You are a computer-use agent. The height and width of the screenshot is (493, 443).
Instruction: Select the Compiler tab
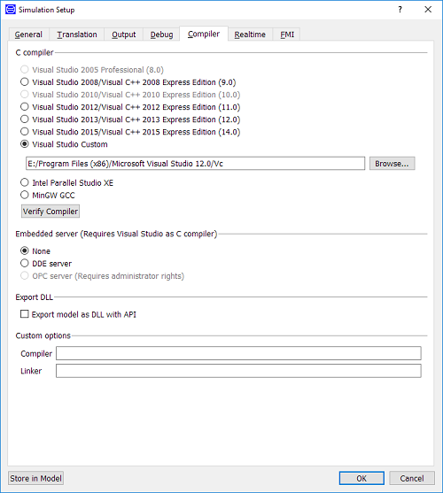(204, 34)
